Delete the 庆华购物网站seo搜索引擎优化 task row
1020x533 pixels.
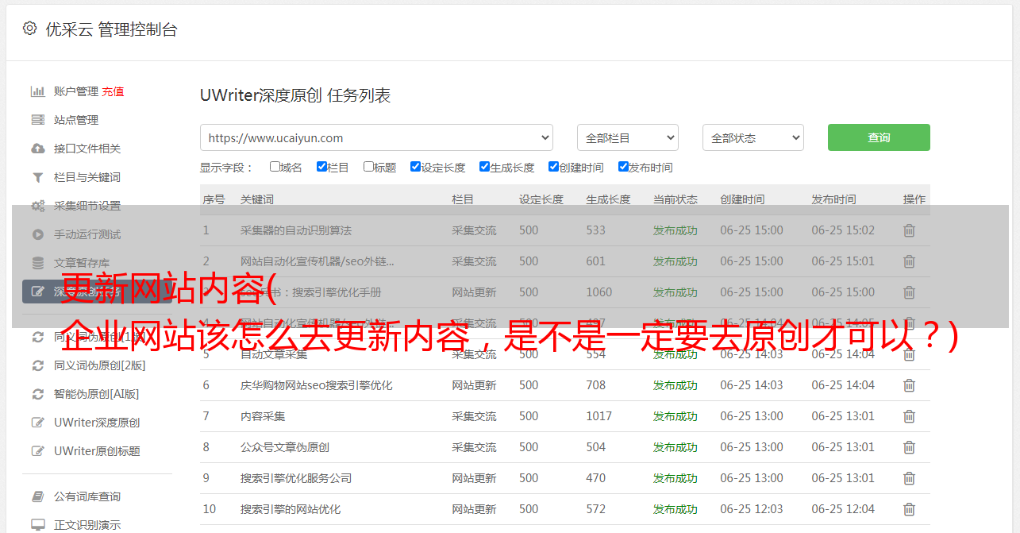(x=909, y=385)
